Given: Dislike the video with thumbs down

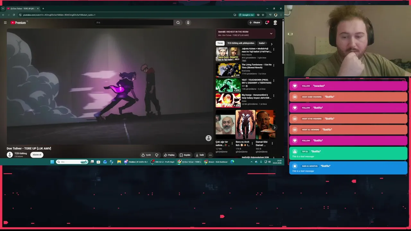Looking at the screenshot, I should coord(157,155).
